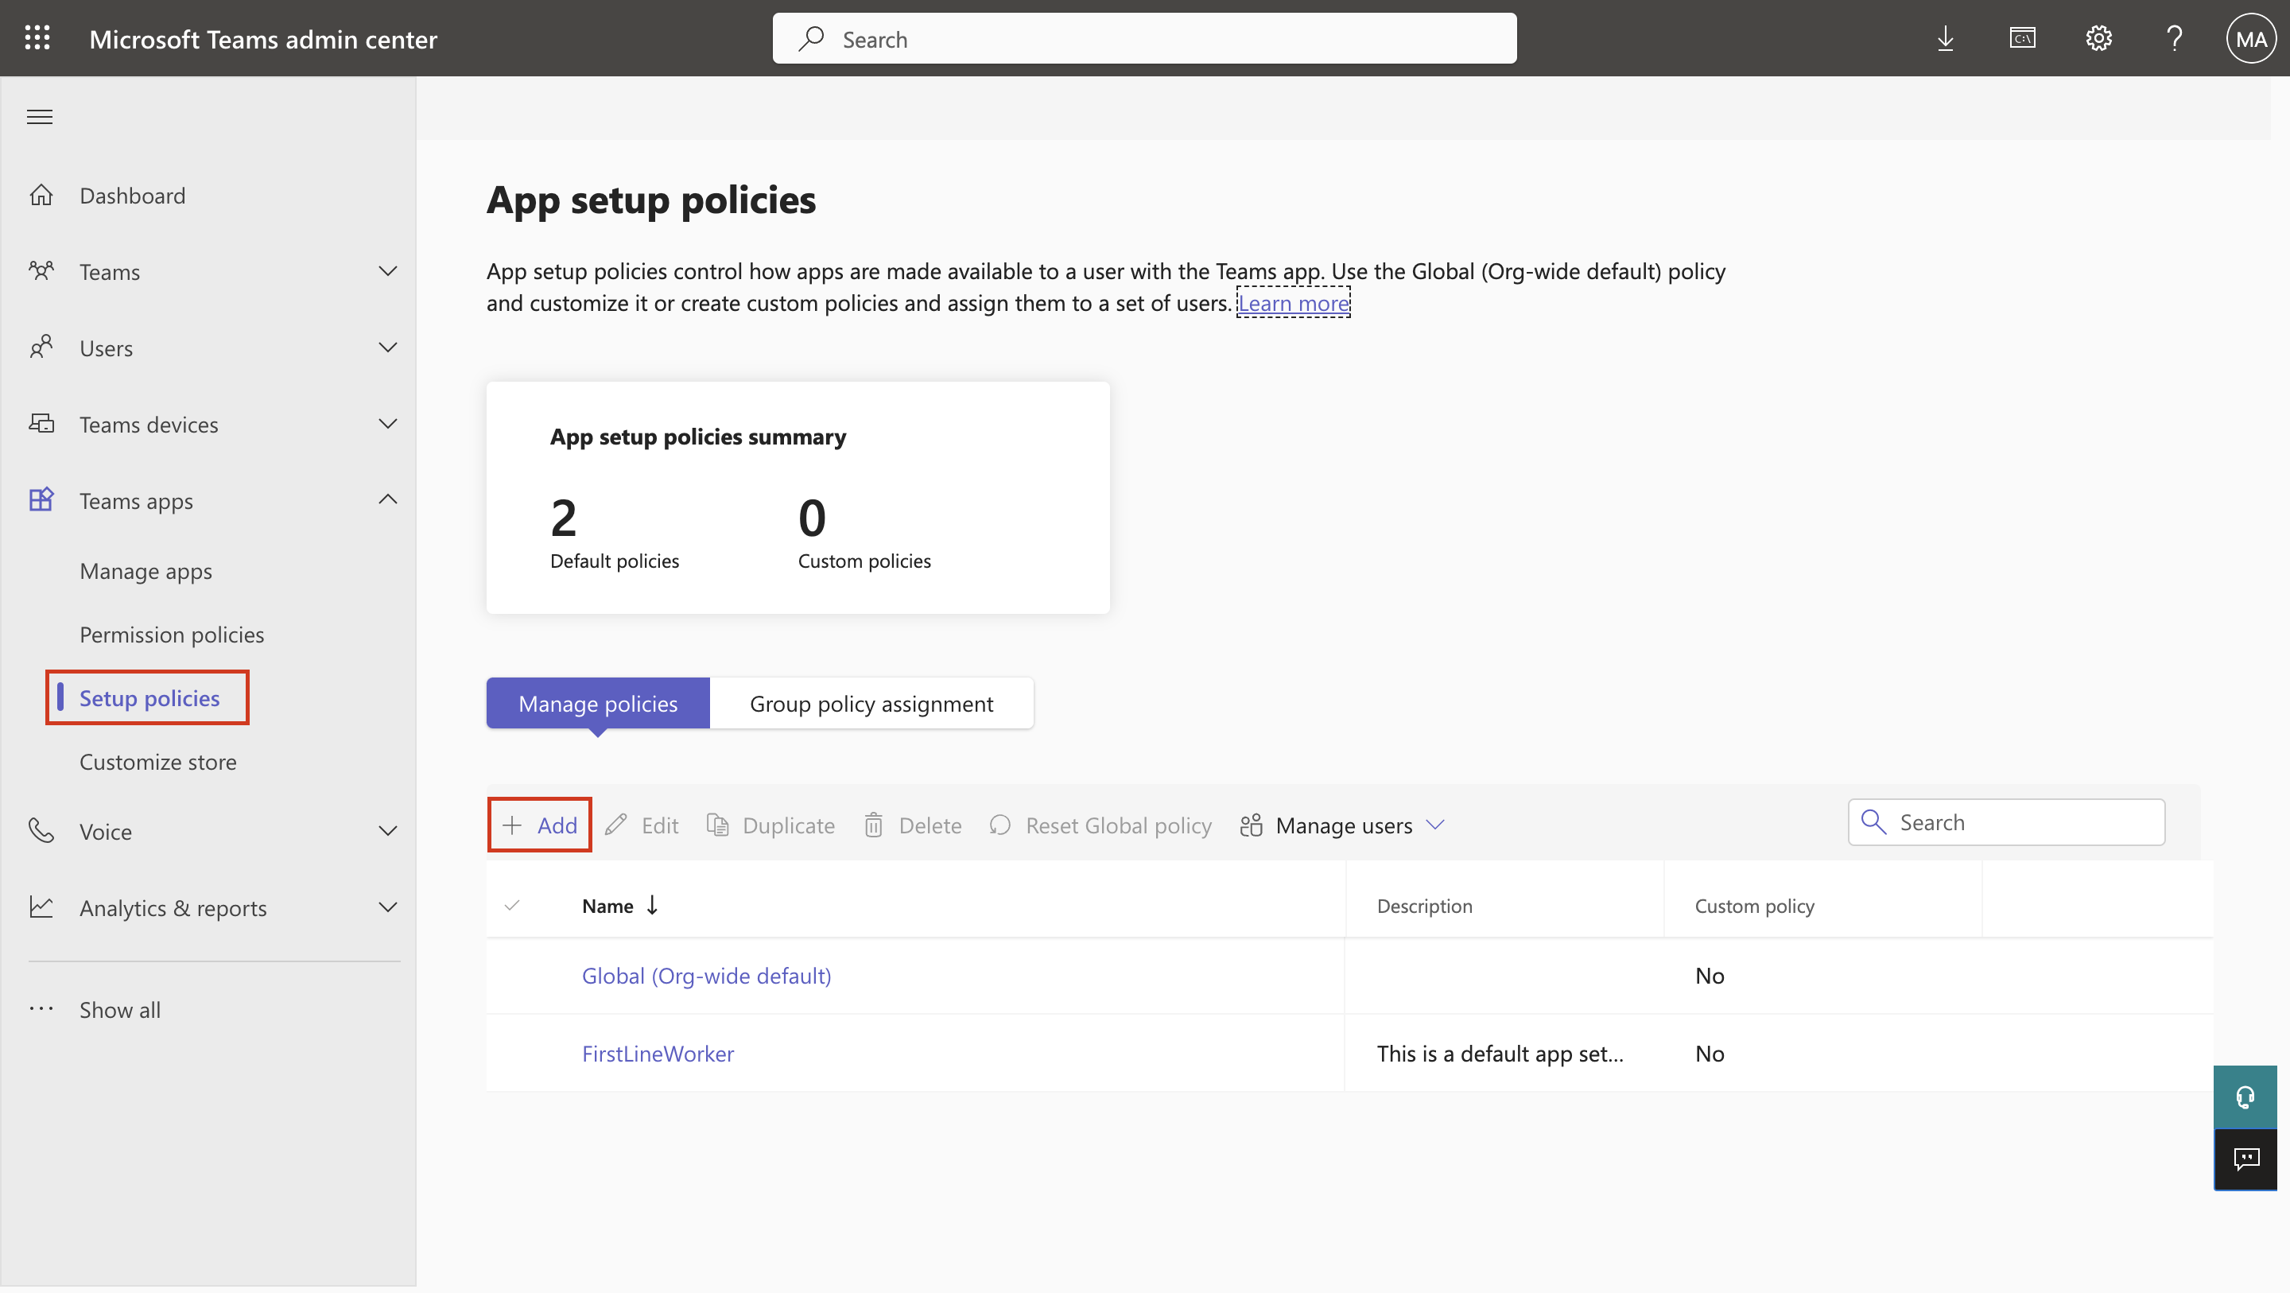
Task: Click the Duplicate copy icon in toolbar
Action: pyautogui.click(x=717, y=825)
